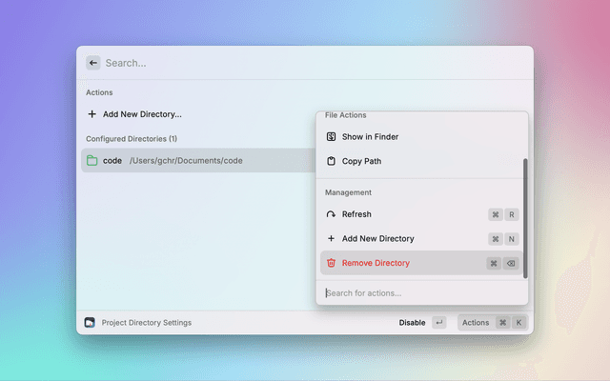Screen dimensions: 610x381
Task: Click the red trash Remove Directory icon
Action: (332, 263)
